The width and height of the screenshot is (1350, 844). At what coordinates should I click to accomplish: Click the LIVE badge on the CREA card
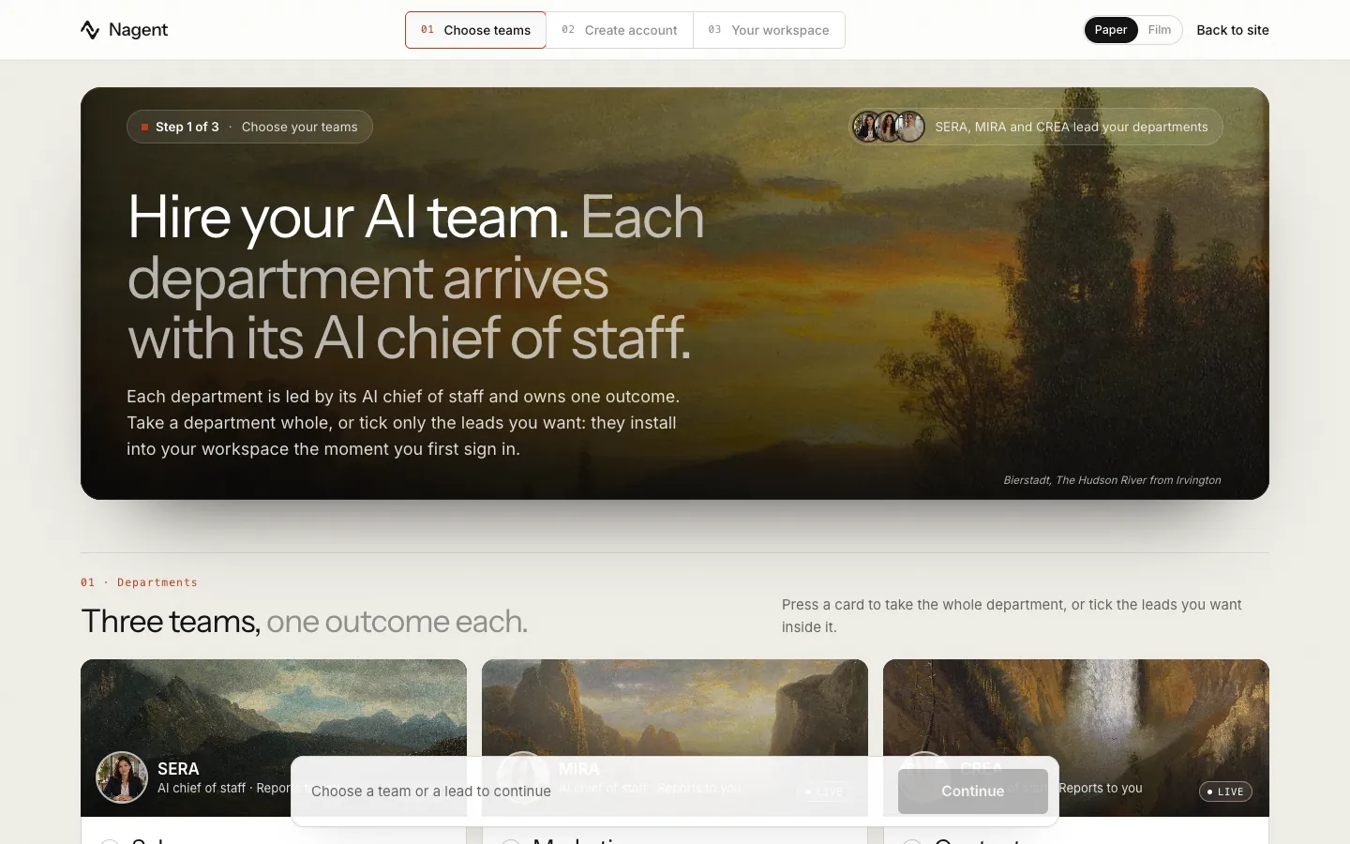coord(1225,791)
